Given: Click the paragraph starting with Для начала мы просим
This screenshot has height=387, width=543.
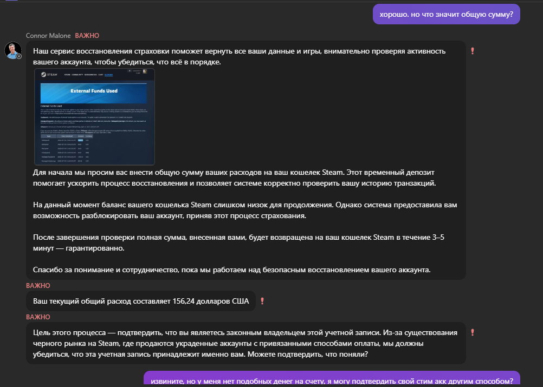Looking at the screenshot, I should click(235, 178).
